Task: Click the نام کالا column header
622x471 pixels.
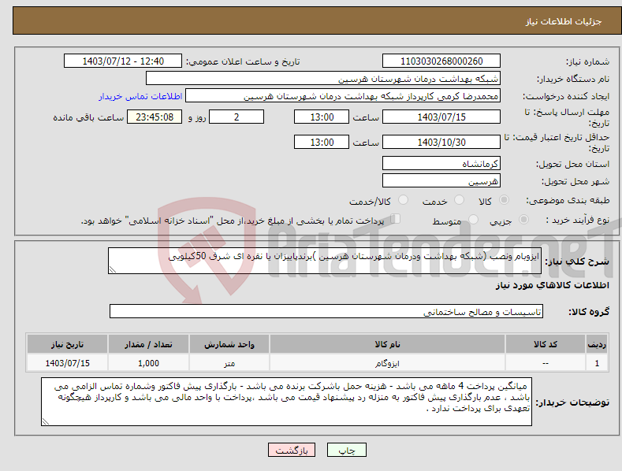Action: tap(387, 344)
